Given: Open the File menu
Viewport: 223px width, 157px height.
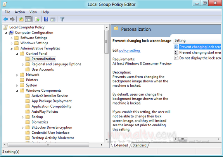Looking at the screenshot, I should [7, 12].
